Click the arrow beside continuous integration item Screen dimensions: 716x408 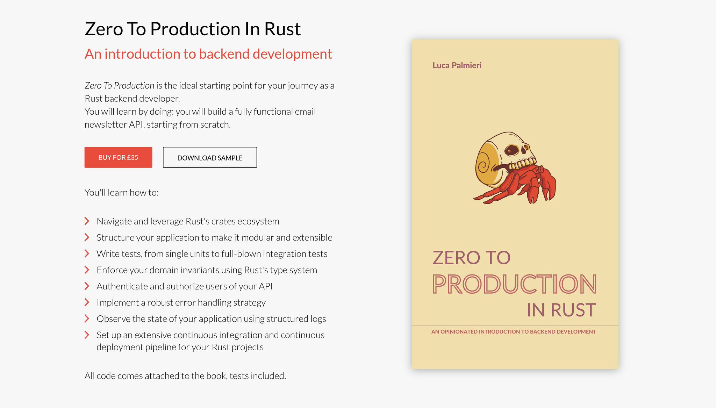pos(87,335)
